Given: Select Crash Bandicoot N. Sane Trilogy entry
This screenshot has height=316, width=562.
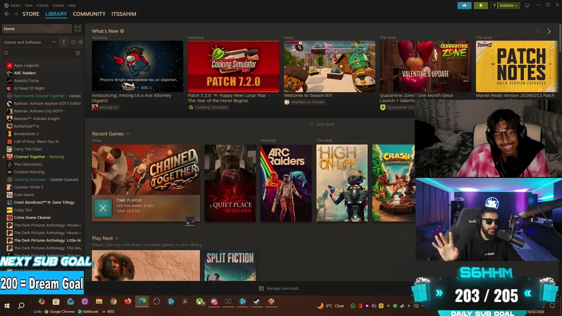Looking at the screenshot, I should 44,202.
